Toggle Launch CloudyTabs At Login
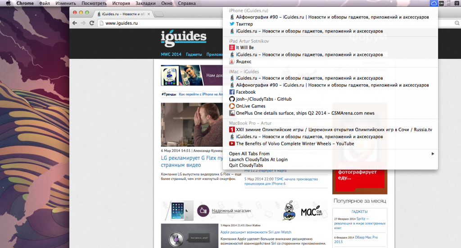The width and height of the screenshot is (461, 248). click(330, 159)
